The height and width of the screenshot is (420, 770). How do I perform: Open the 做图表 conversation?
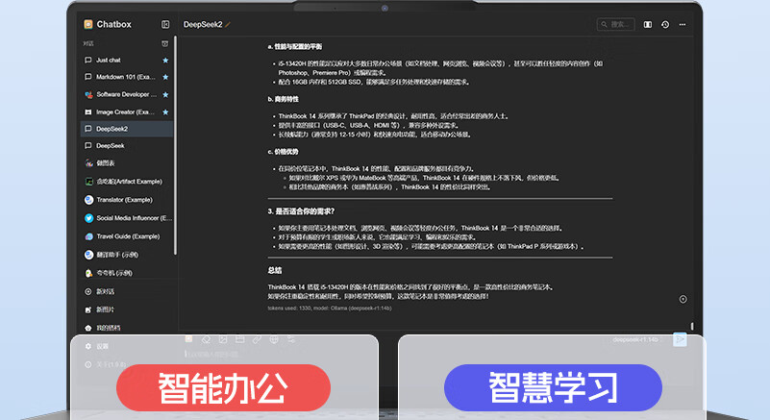point(127,163)
